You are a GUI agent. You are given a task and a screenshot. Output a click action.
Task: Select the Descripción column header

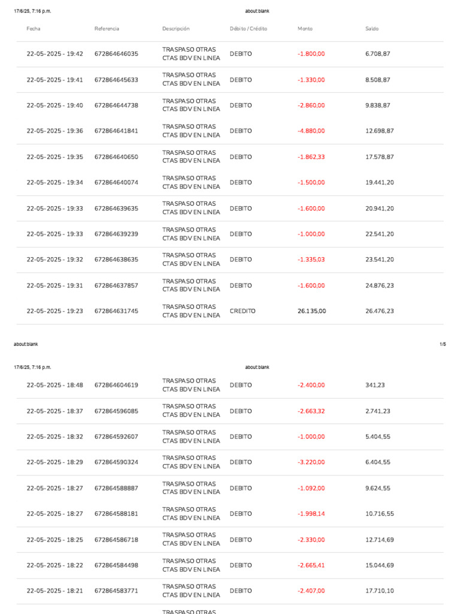coord(176,29)
